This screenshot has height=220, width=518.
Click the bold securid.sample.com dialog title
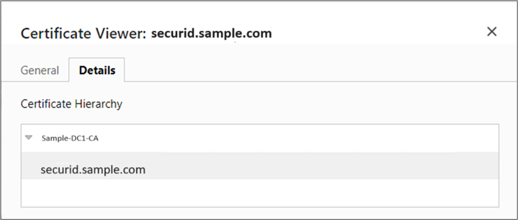[211, 33]
